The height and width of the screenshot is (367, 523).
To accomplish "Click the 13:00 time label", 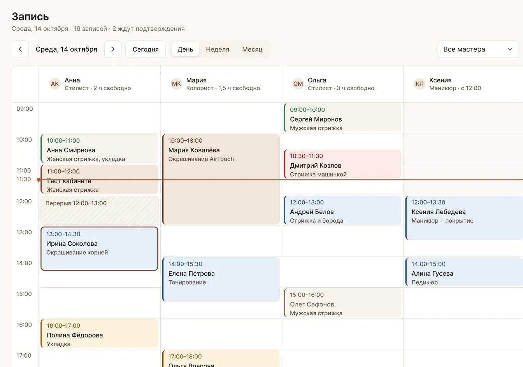I will click(24, 232).
